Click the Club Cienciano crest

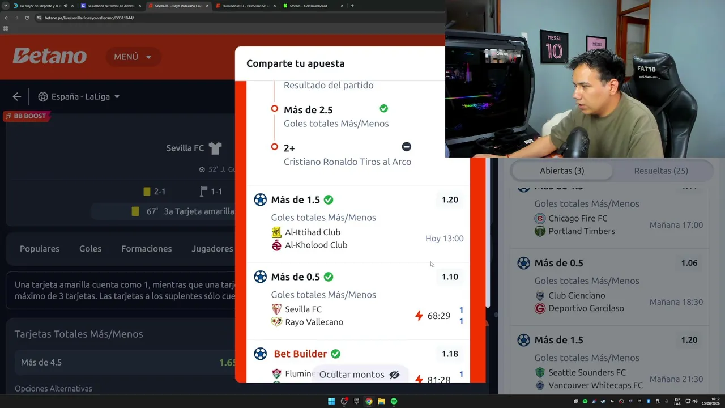[x=540, y=296]
